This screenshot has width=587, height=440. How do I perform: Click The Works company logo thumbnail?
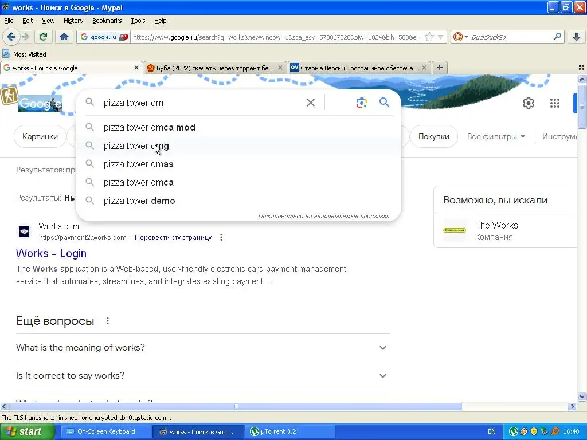pos(454,230)
